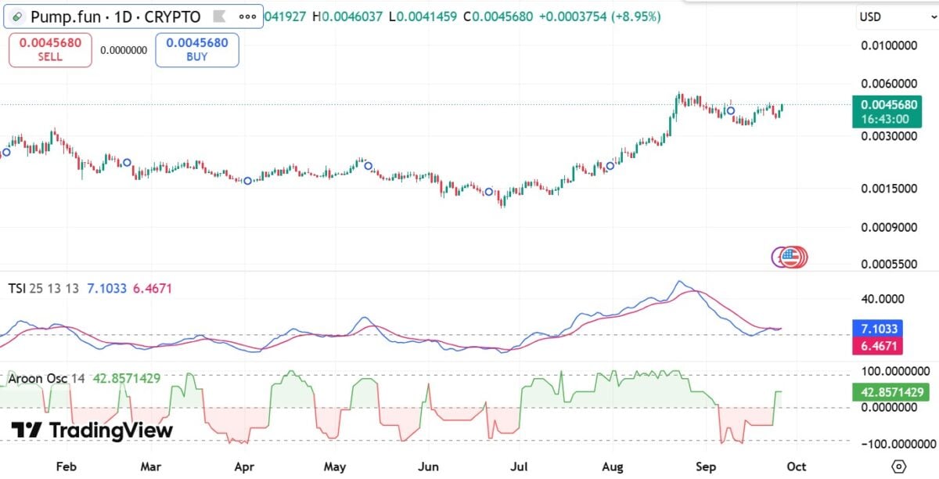This screenshot has height=479, width=939.
Task: Click the green 0.0045680 price label on axis
Action: 887,104
